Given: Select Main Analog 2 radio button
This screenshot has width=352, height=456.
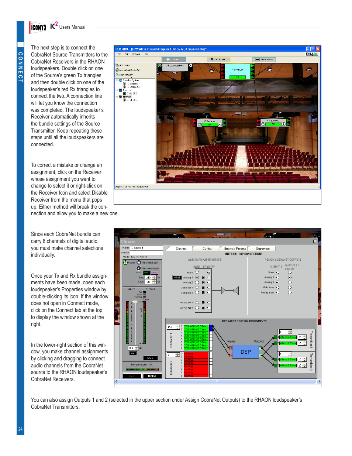Looking at the screenshot, I should pyautogui.click(x=197, y=282).
